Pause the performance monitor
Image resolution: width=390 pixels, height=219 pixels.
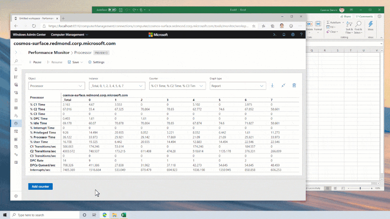35,62
